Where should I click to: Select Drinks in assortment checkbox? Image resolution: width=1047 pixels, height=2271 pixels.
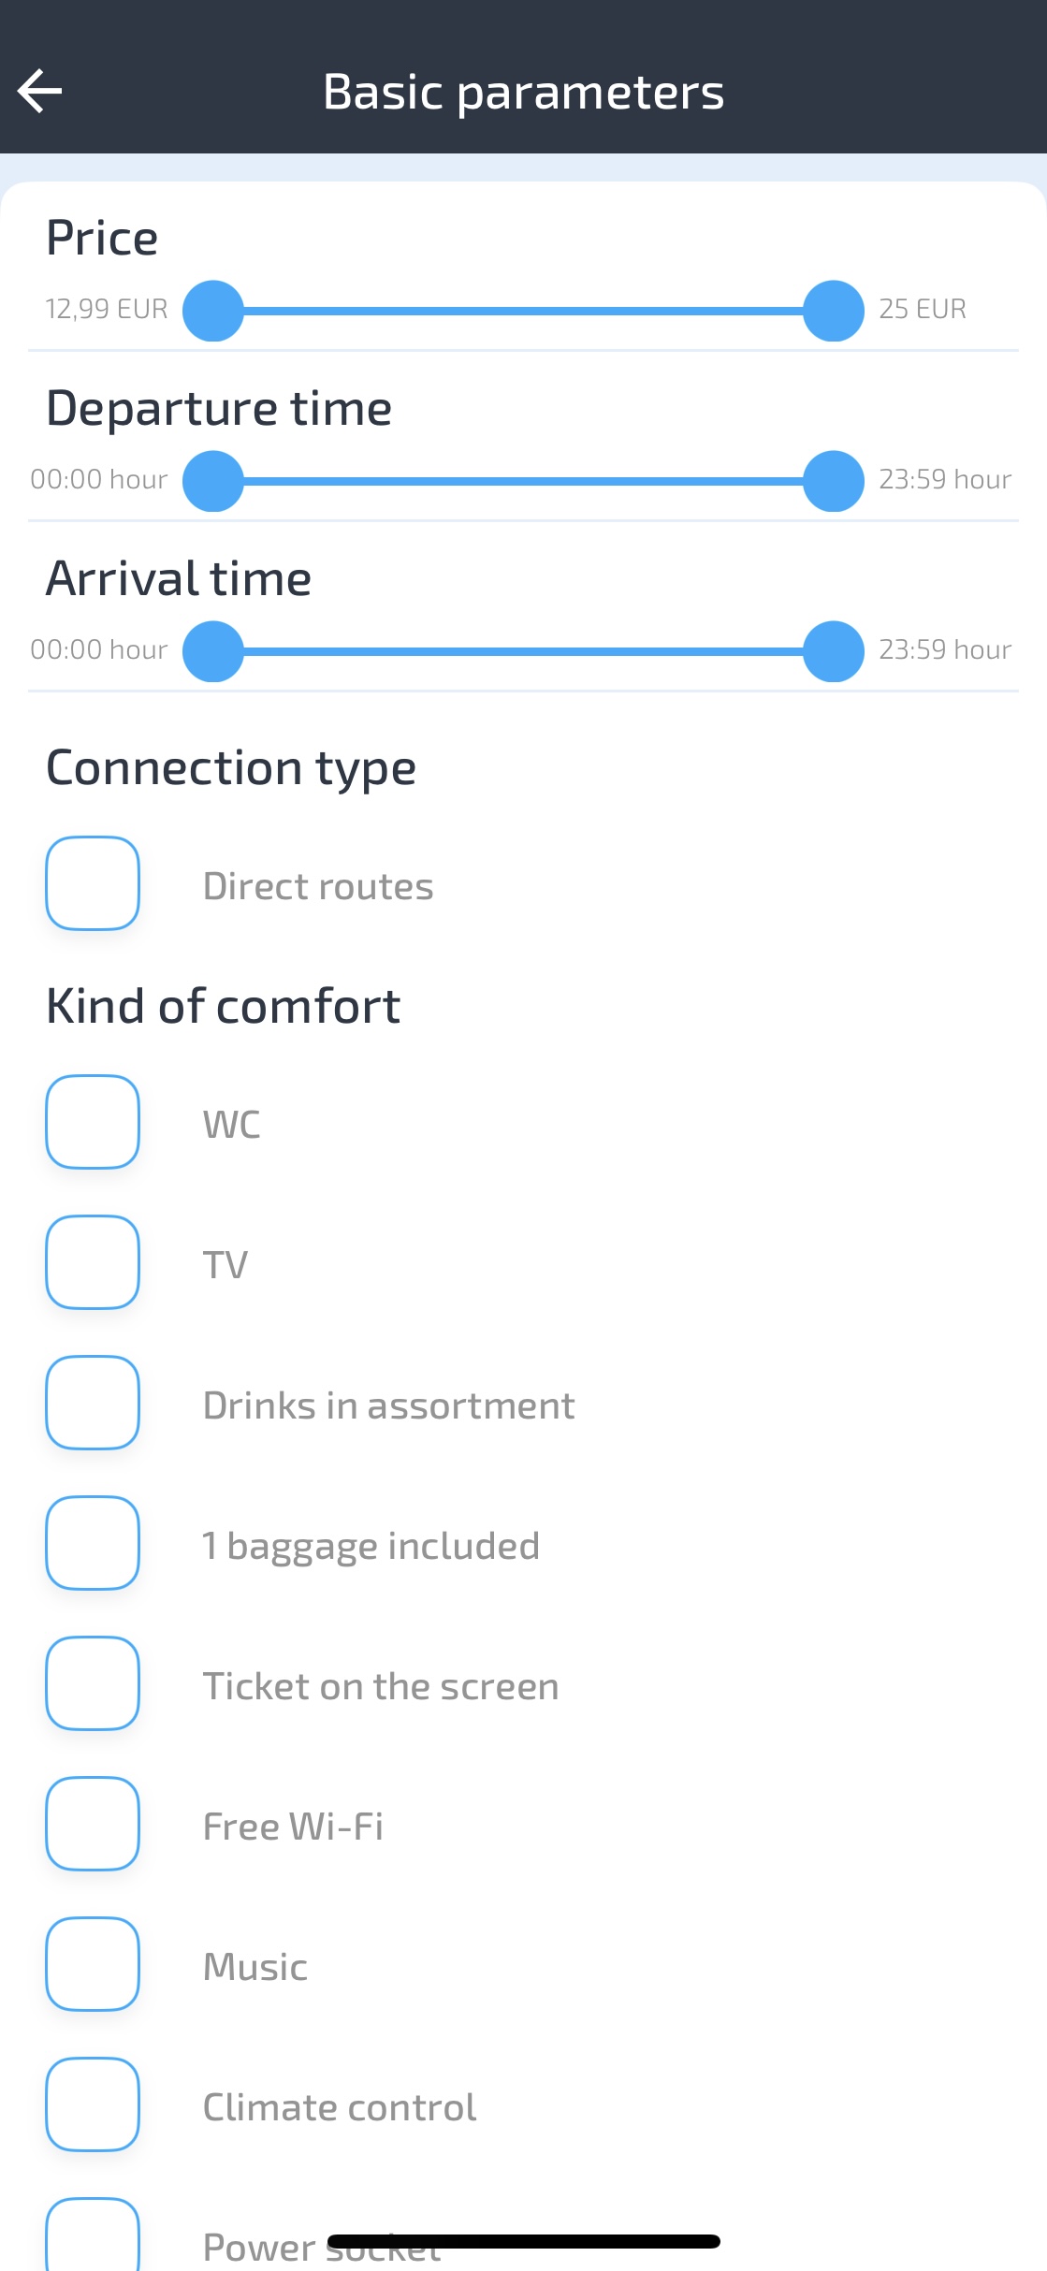(93, 1403)
